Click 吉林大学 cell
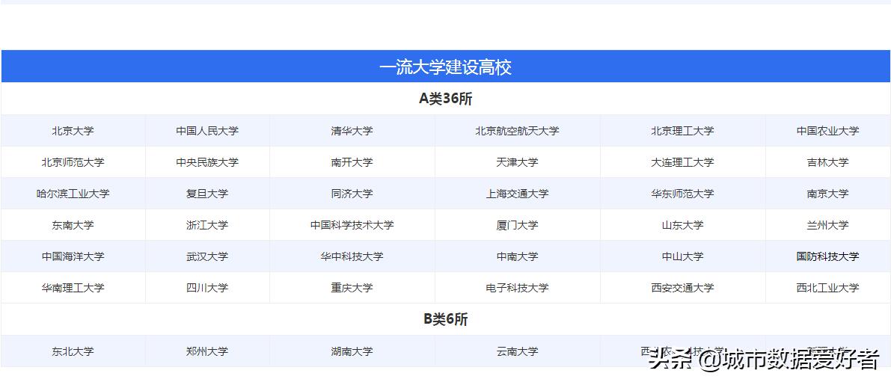Screen dimensions: 891x382 (827, 162)
